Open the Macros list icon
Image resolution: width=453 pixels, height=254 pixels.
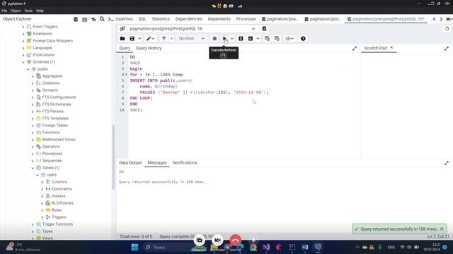click(289, 39)
